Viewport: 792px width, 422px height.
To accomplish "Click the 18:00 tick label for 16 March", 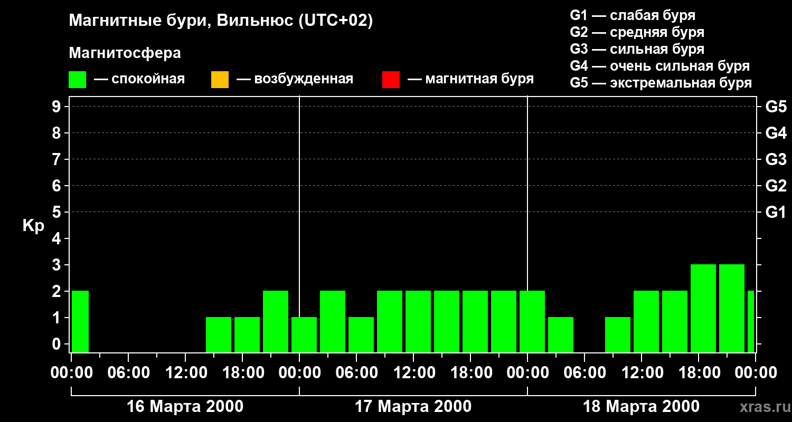I will click(x=242, y=372).
